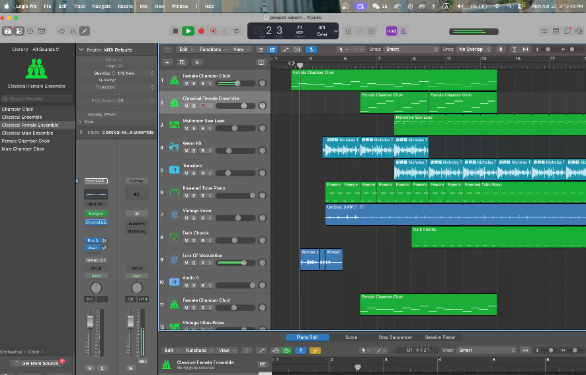Open List Editors button
Viewport: 586px width, 375px height.
coord(544,31)
